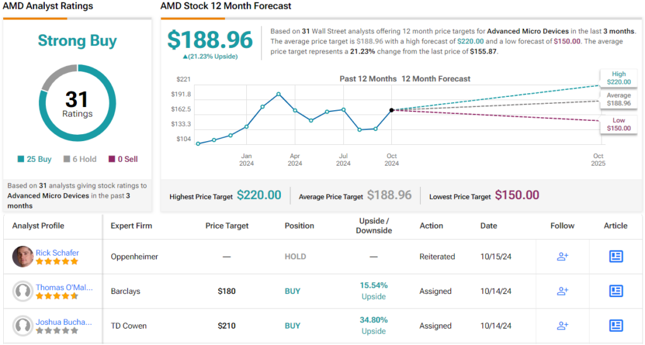Image resolution: width=645 pixels, height=345 pixels.
Task: Open Rick Schafer analyst profile link
Action: [x=57, y=252]
